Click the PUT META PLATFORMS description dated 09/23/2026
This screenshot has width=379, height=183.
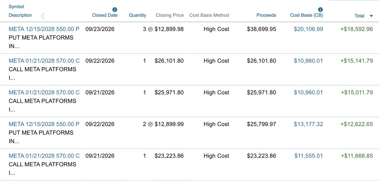[41, 42]
